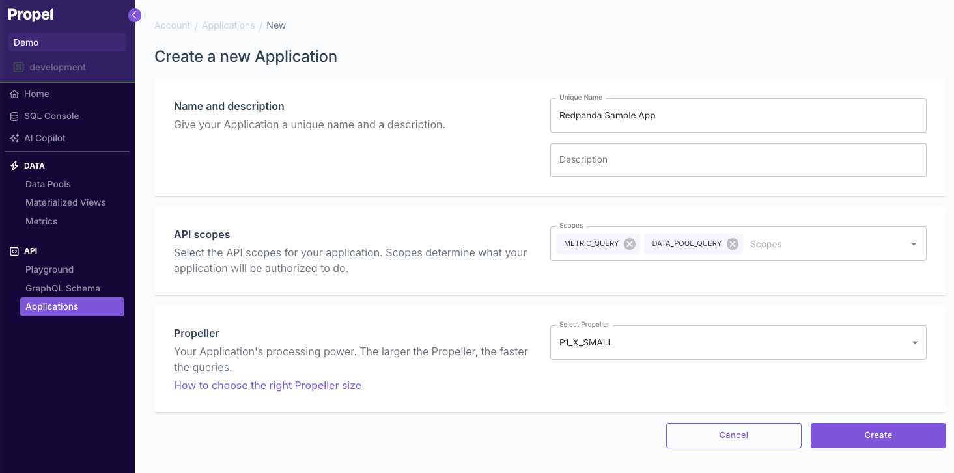Open How to choose the right Propeller size link

click(268, 385)
